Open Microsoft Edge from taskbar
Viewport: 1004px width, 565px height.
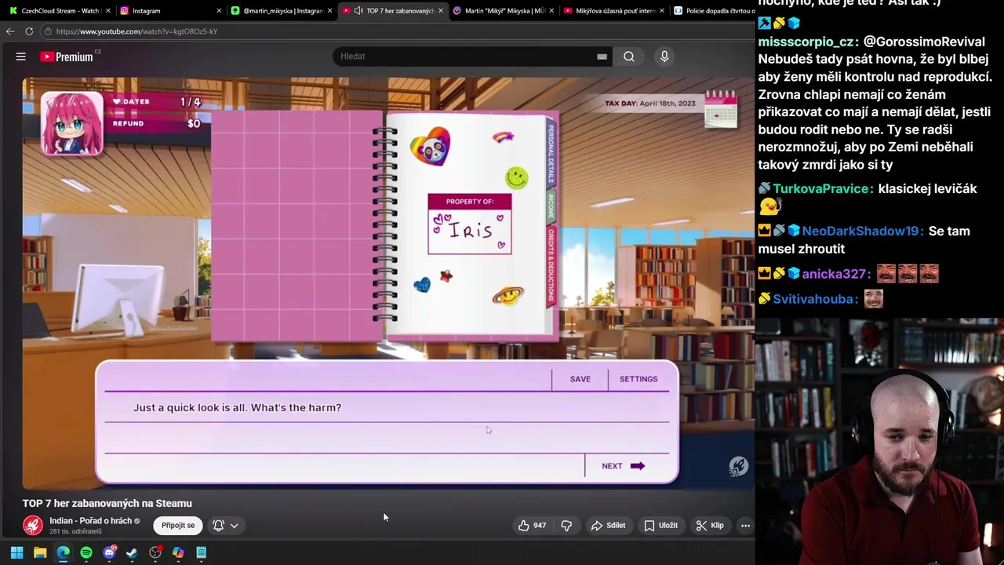click(63, 552)
